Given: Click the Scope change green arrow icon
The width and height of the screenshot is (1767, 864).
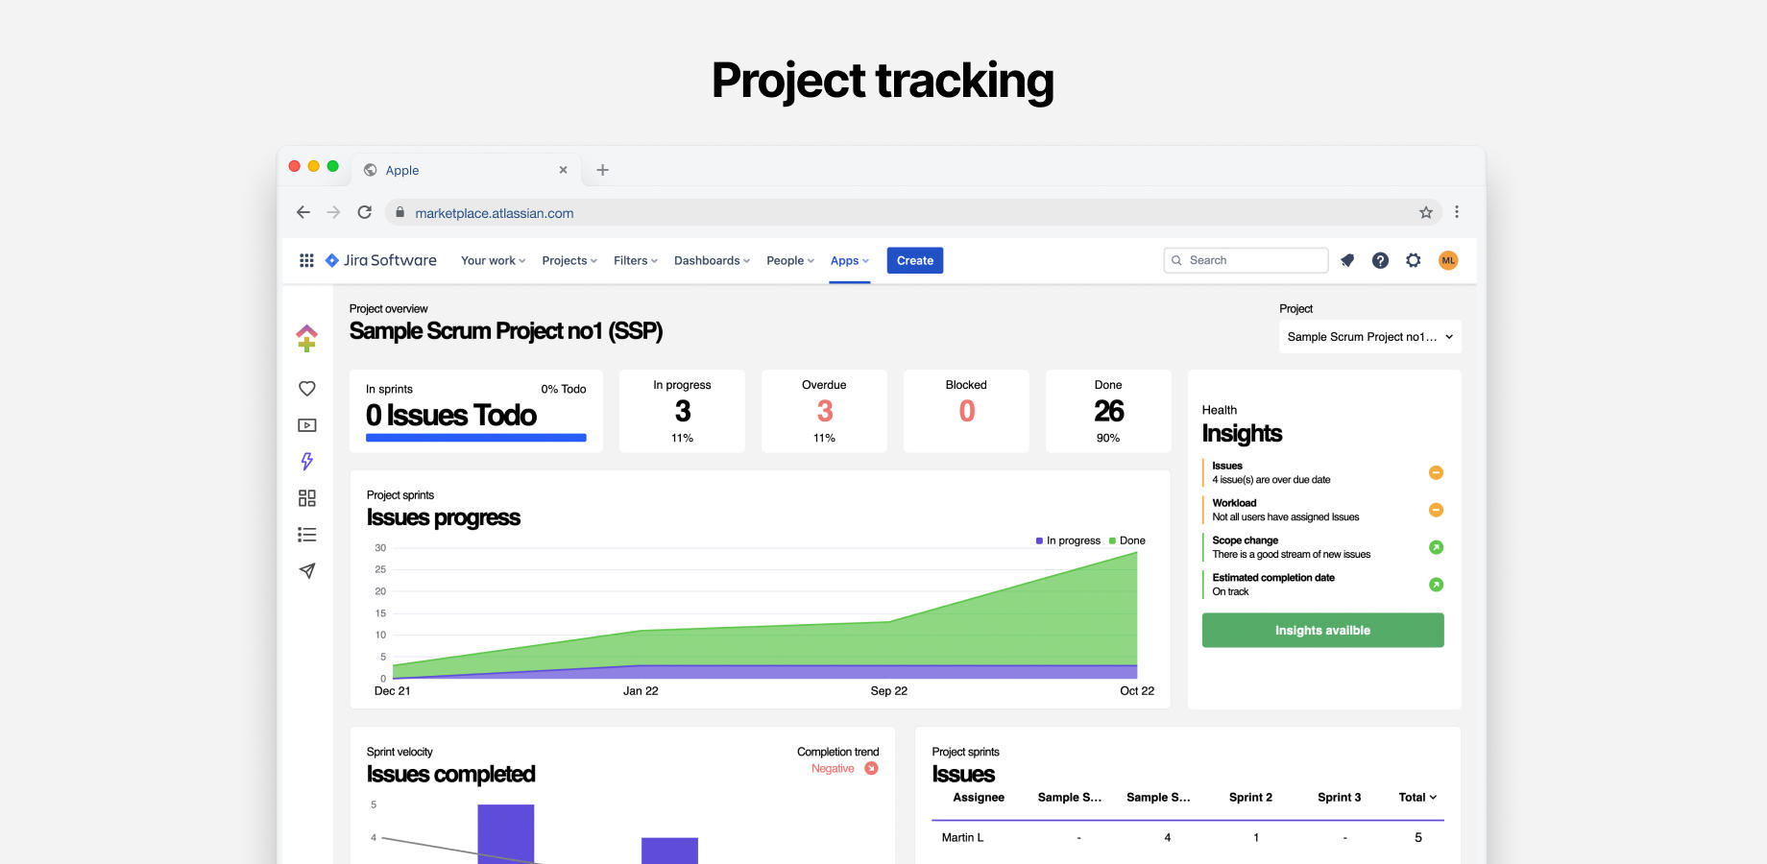Looking at the screenshot, I should 1436,547.
